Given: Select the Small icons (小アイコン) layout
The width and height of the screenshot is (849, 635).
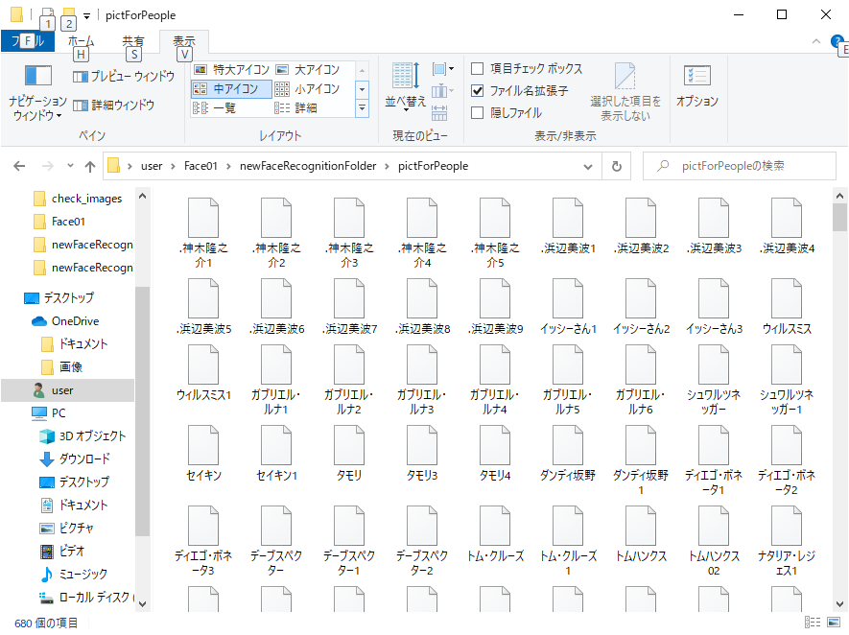Looking at the screenshot, I should click(x=308, y=89).
